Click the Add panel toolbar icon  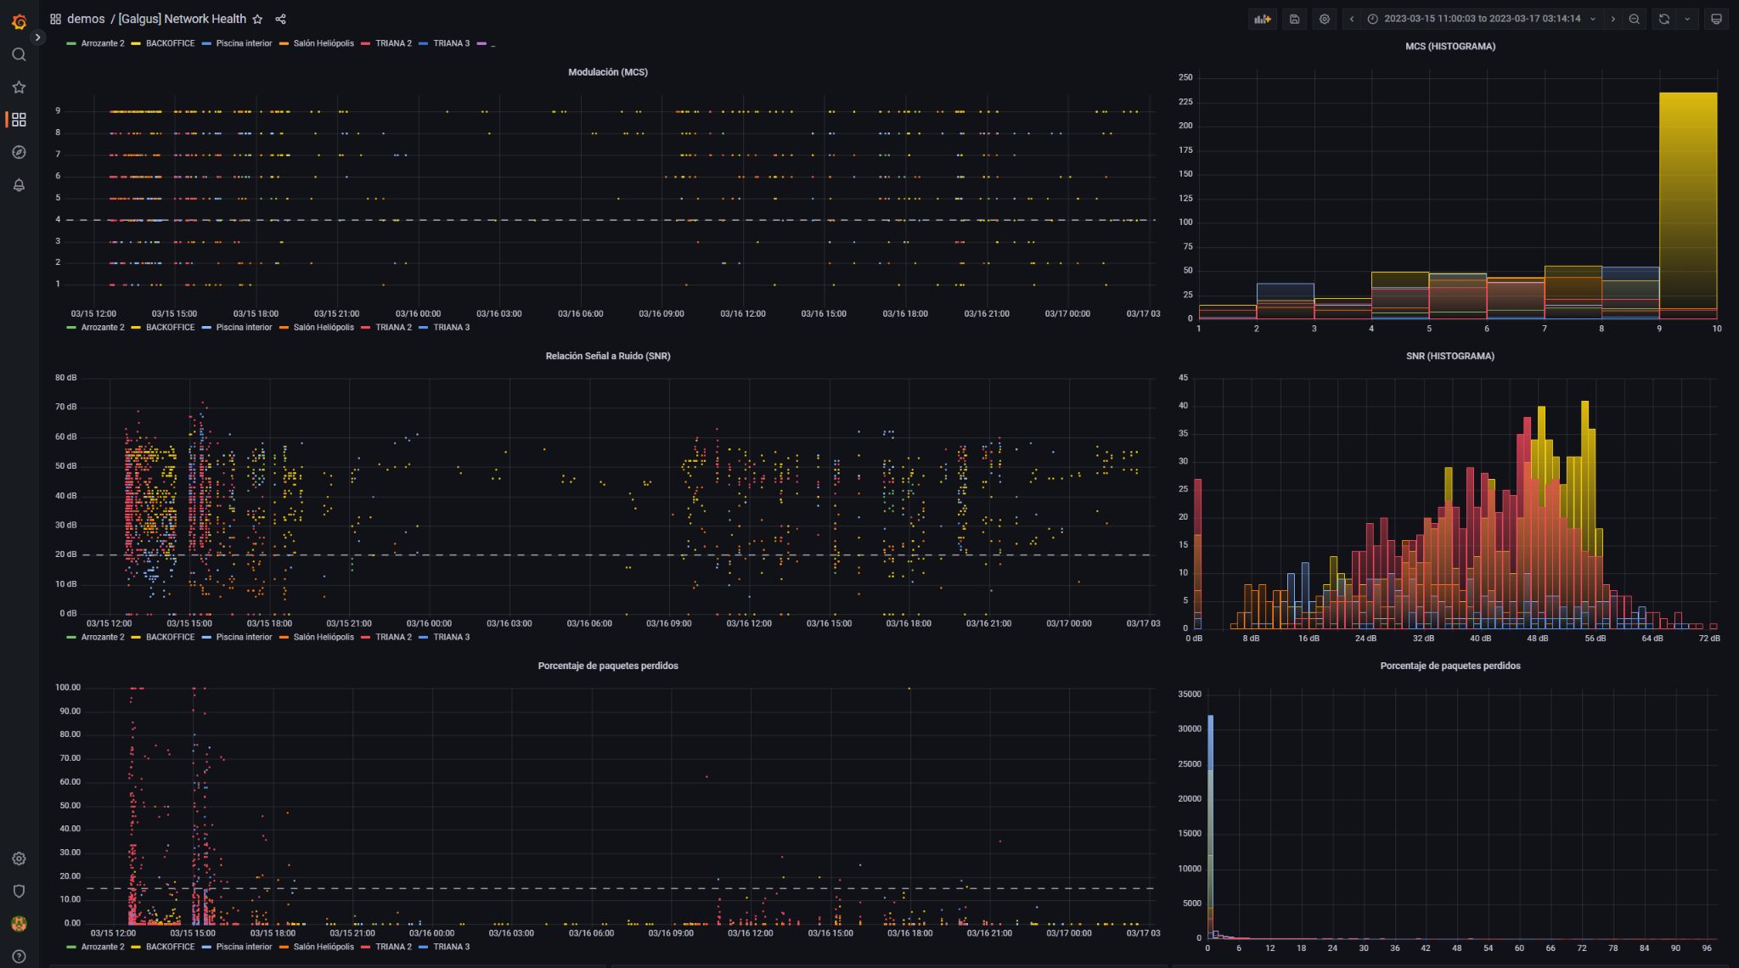pyautogui.click(x=1262, y=19)
